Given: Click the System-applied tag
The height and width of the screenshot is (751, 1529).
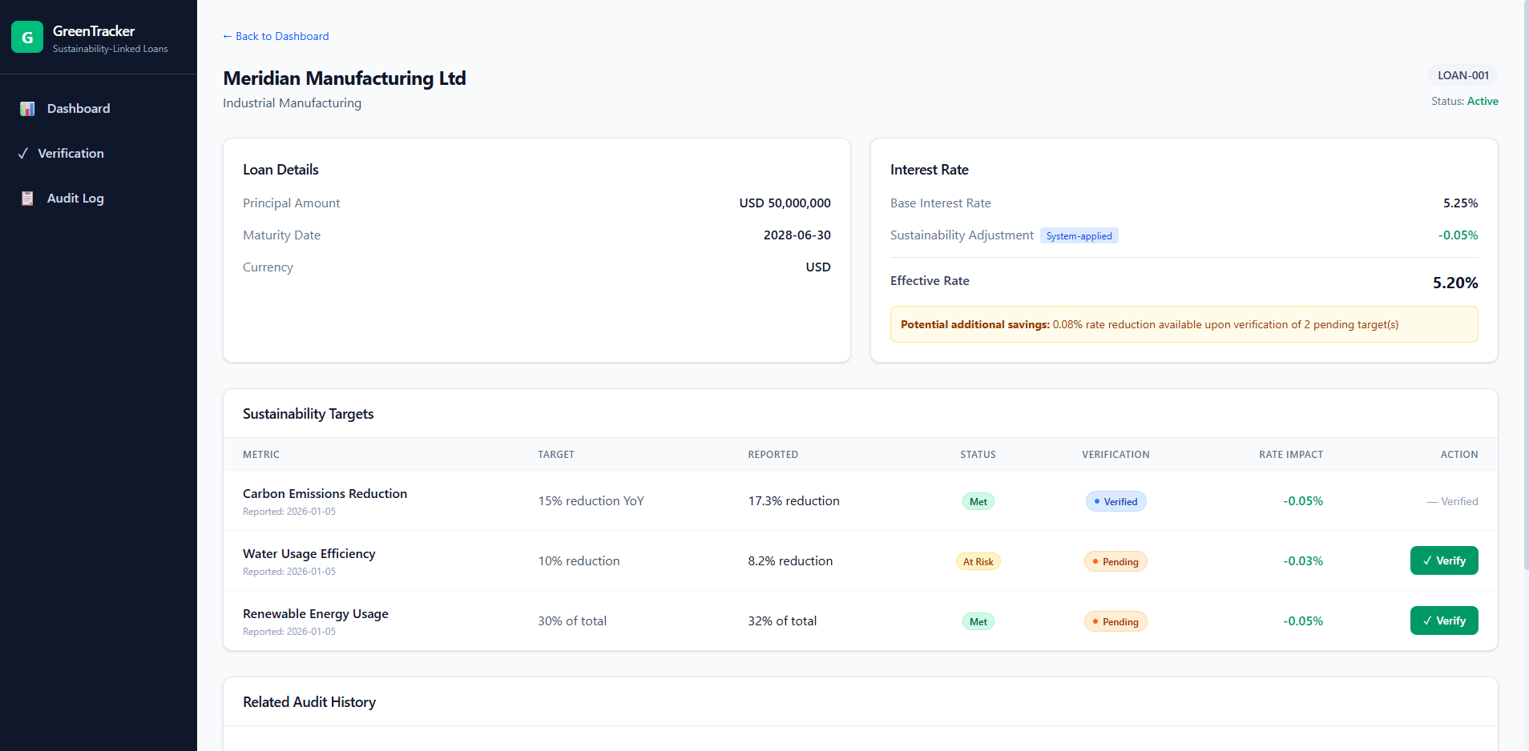Looking at the screenshot, I should (1079, 236).
